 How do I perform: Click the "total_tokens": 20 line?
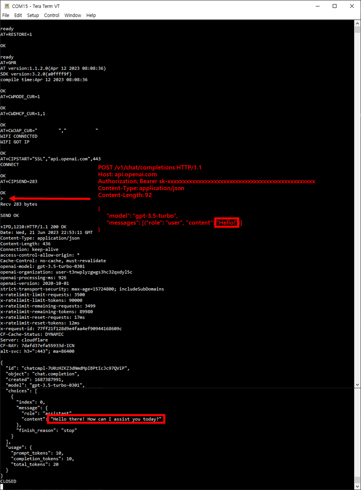[x=35, y=464]
